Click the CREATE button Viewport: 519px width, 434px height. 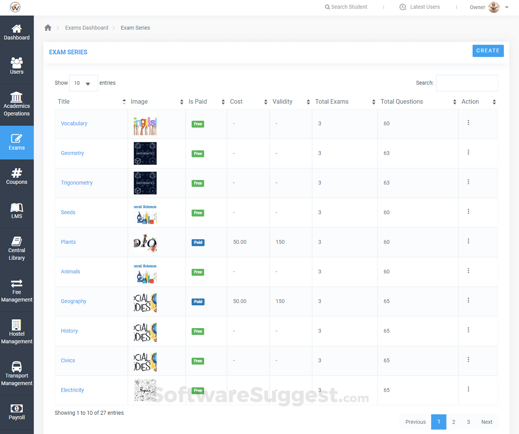coord(488,50)
